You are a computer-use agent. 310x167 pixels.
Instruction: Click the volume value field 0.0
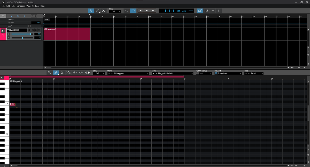pyautogui.click(x=37, y=34)
